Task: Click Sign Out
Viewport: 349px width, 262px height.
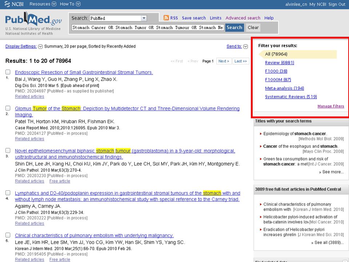Action: pos(337,4)
